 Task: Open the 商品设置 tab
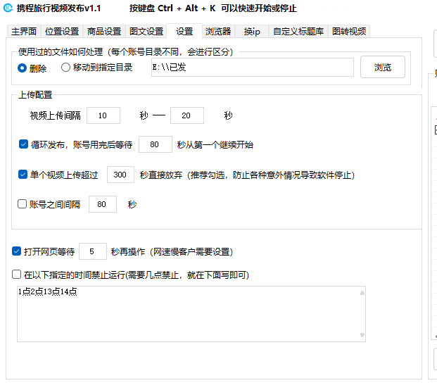tap(104, 31)
